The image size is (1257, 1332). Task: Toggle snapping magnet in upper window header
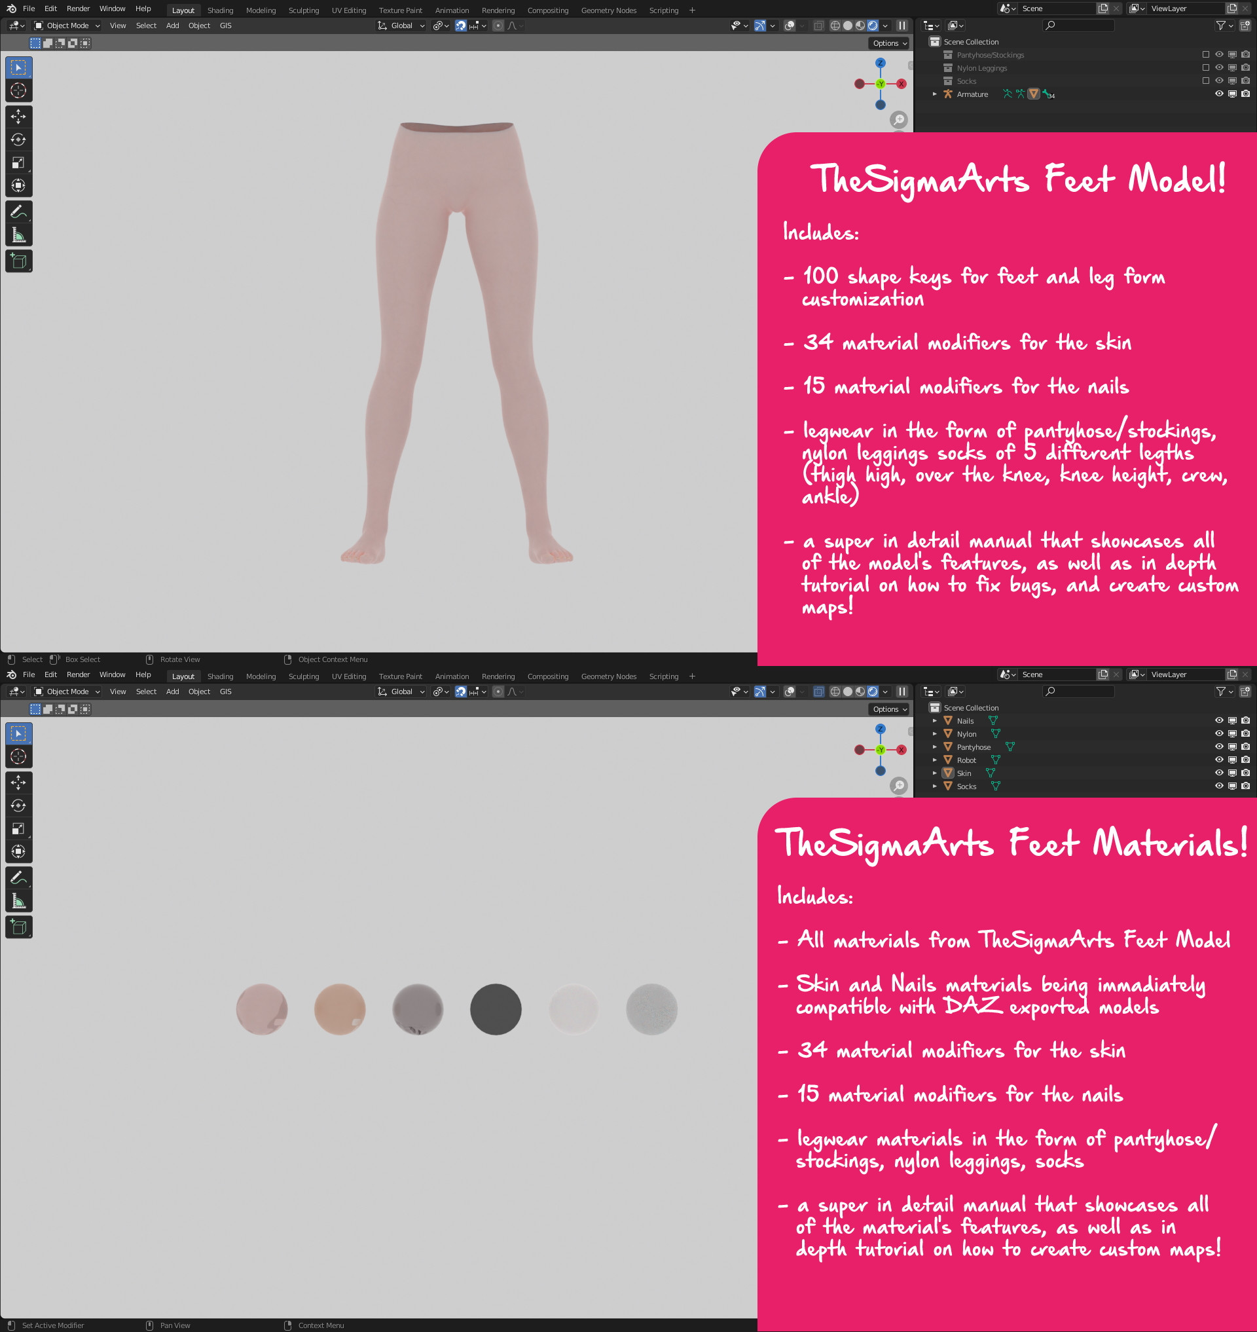[x=461, y=26]
